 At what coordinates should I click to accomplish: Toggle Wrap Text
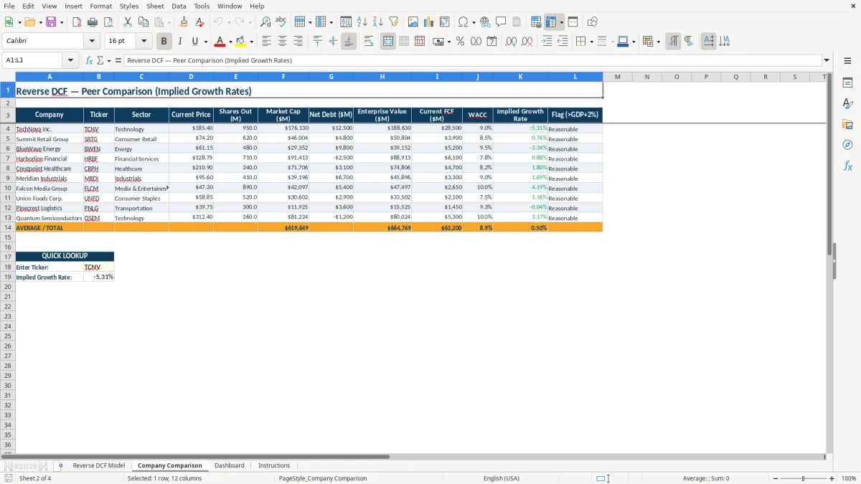click(x=369, y=42)
